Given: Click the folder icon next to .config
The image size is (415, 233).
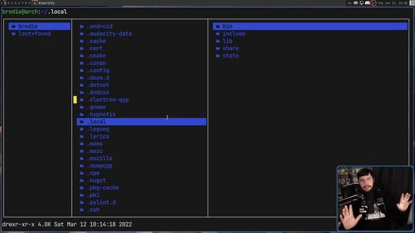Looking at the screenshot, I should coord(82,71).
